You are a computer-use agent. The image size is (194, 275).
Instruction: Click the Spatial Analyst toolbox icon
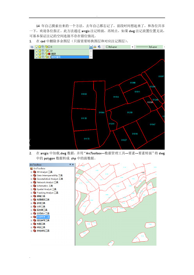tap(35, 189)
